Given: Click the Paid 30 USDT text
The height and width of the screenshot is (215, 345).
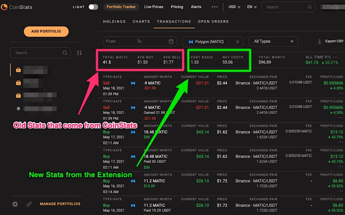Looking at the screenshot, I should click(155, 162).
